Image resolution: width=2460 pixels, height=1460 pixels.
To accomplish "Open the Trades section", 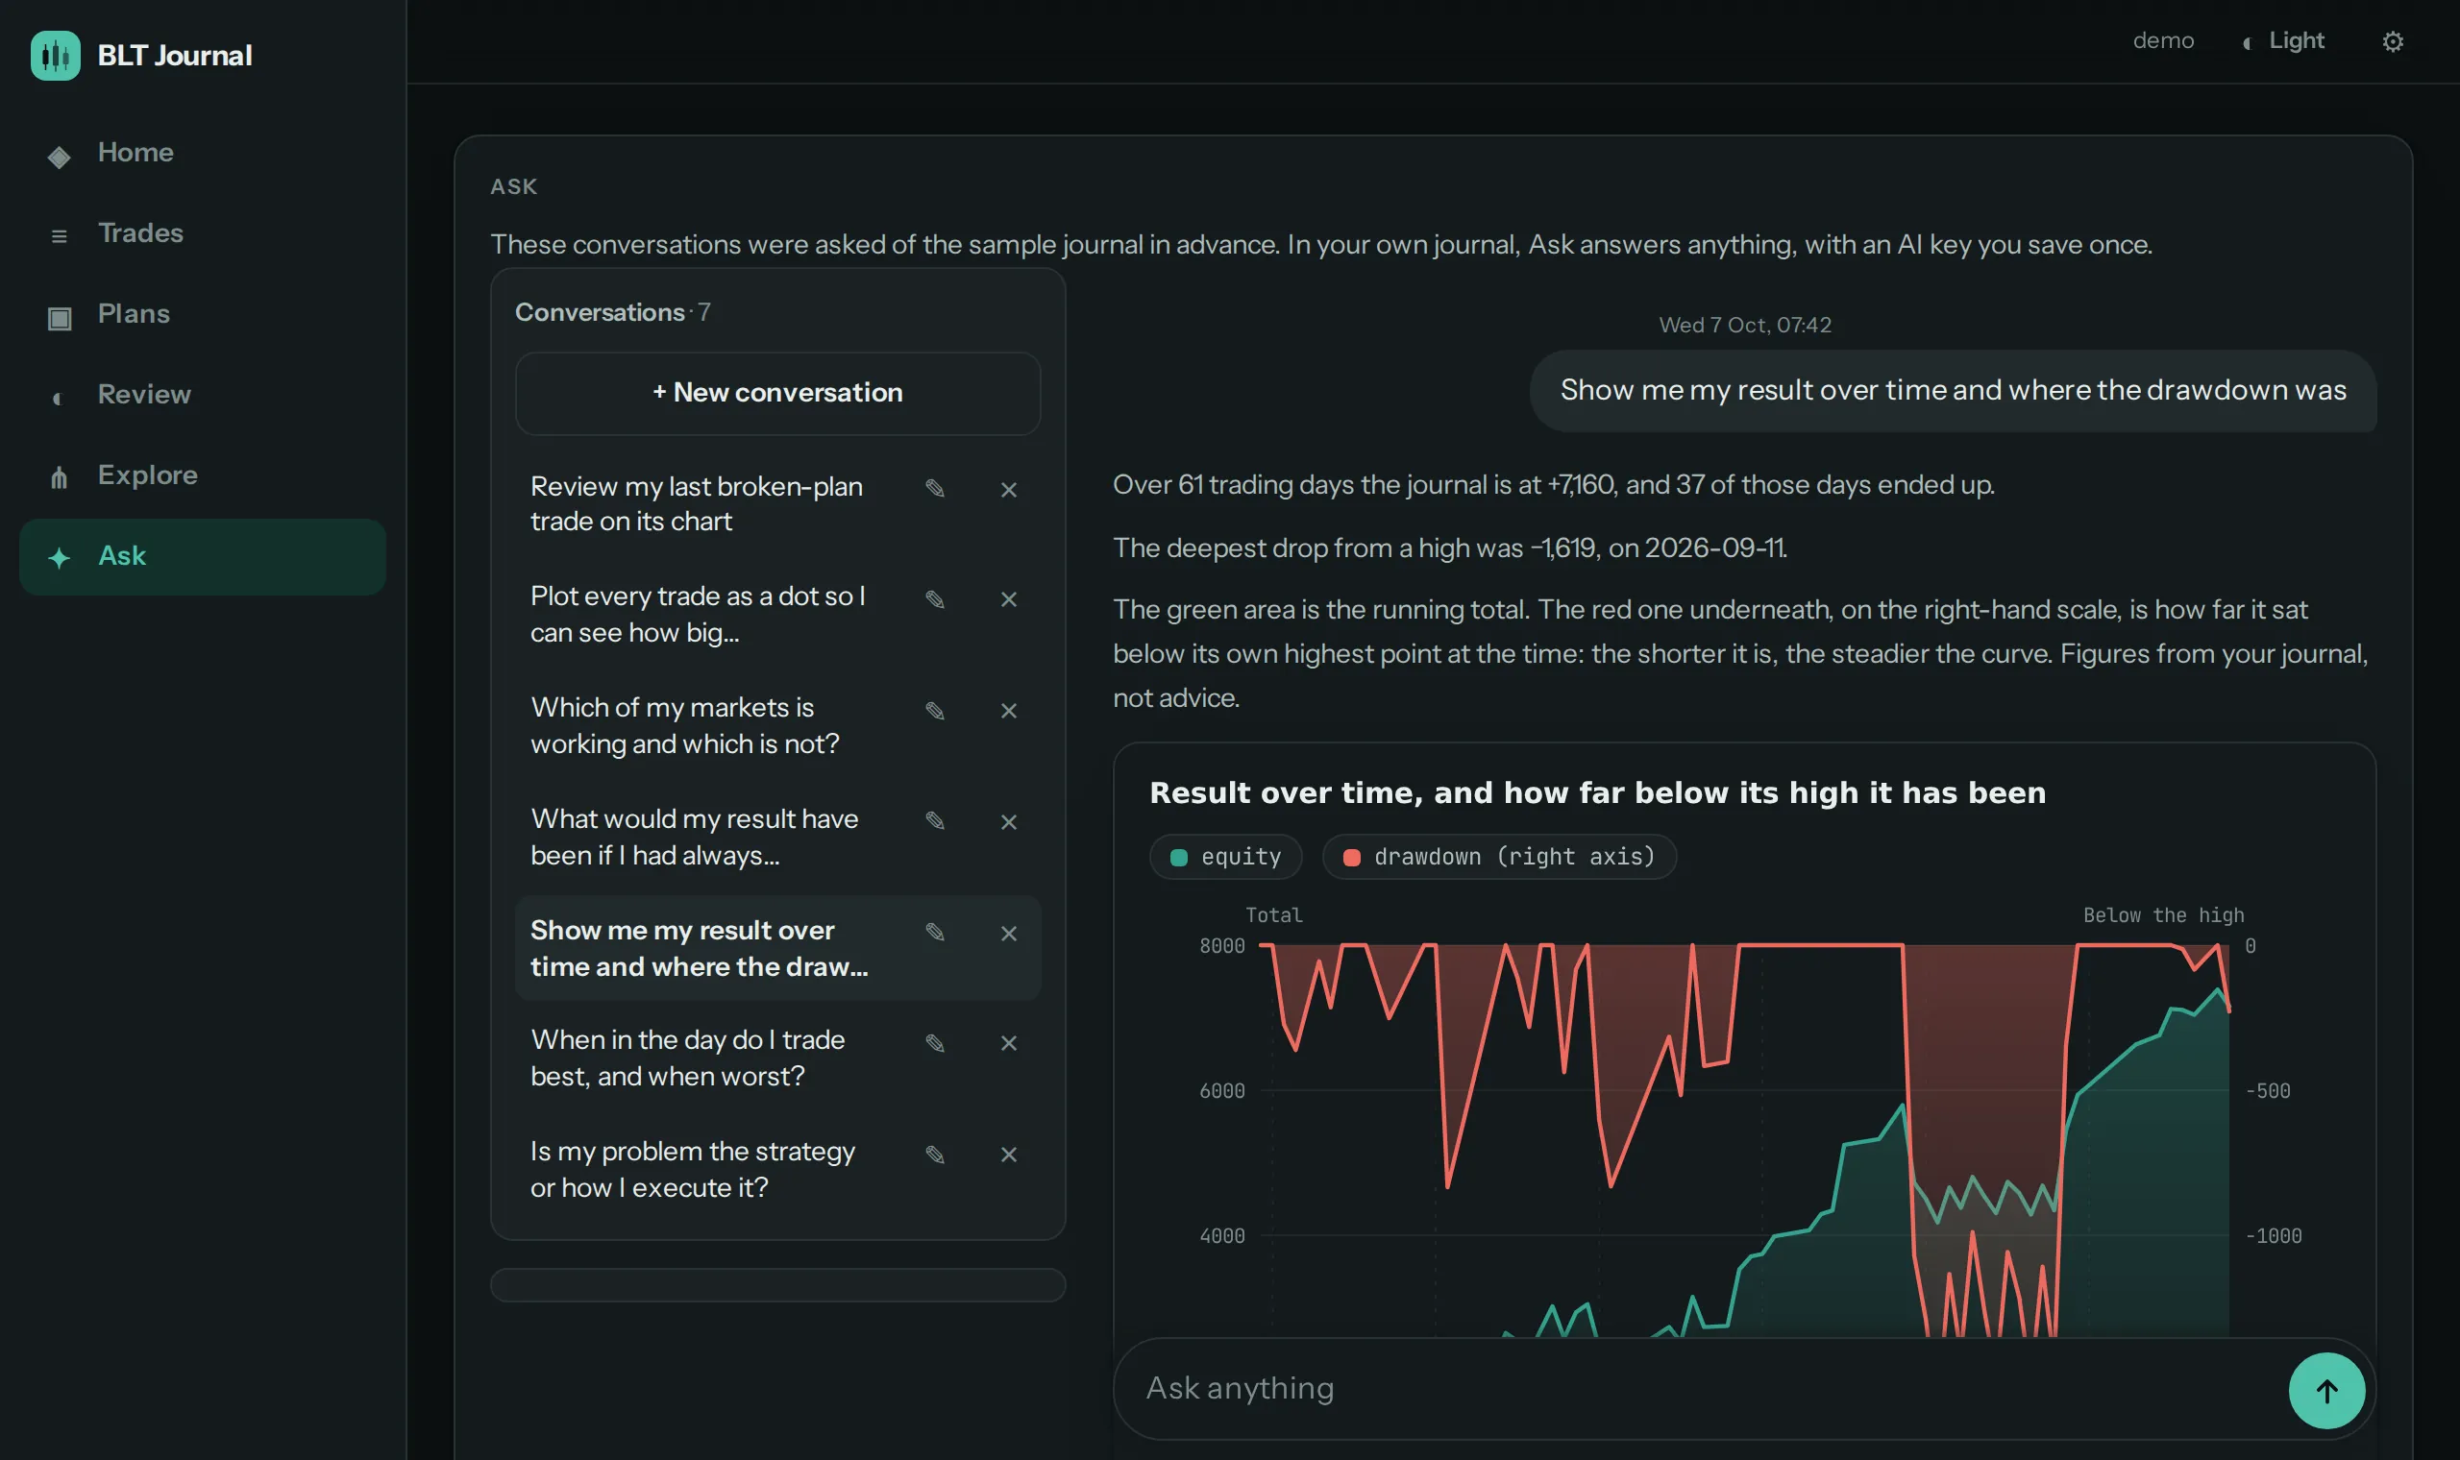I will coord(202,234).
